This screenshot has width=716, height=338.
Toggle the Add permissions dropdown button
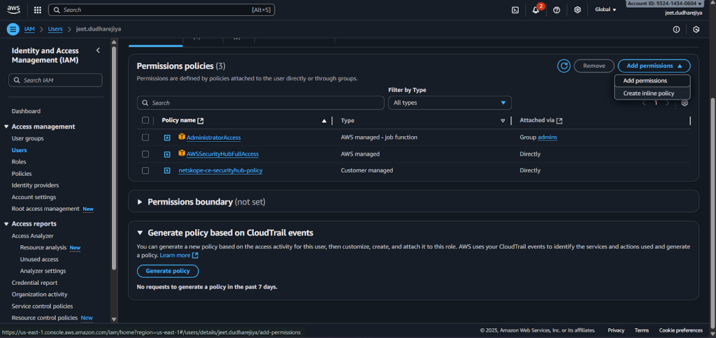[x=654, y=66]
